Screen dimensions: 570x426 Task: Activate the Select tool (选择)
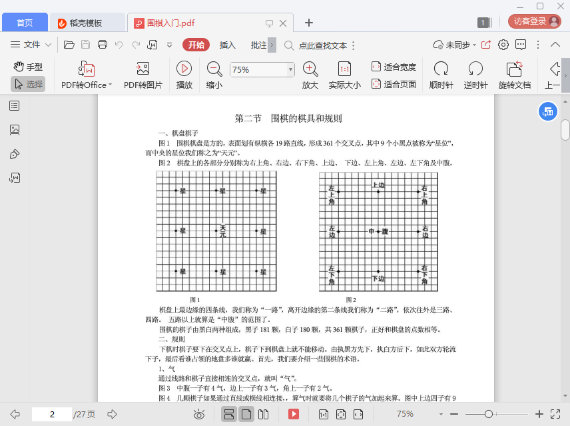pyautogui.click(x=28, y=85)
